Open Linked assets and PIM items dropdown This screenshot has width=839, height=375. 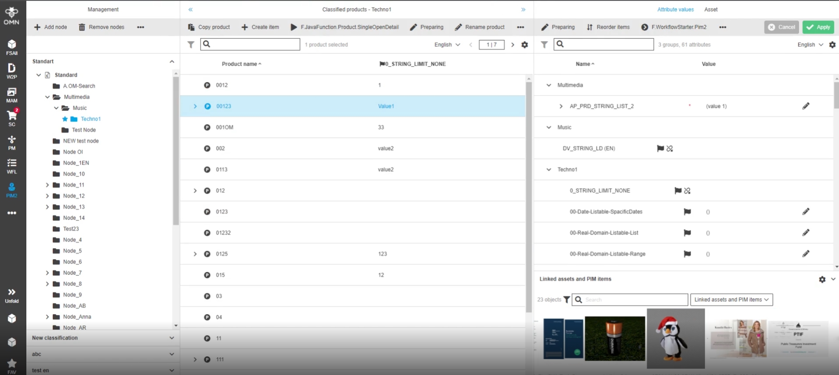[731, 300]
